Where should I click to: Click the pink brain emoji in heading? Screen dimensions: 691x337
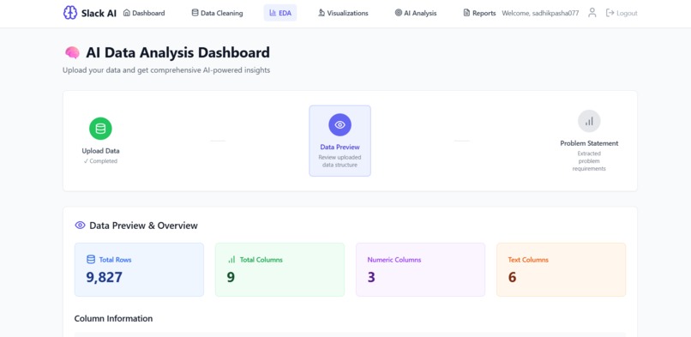(x=72, y=53)
